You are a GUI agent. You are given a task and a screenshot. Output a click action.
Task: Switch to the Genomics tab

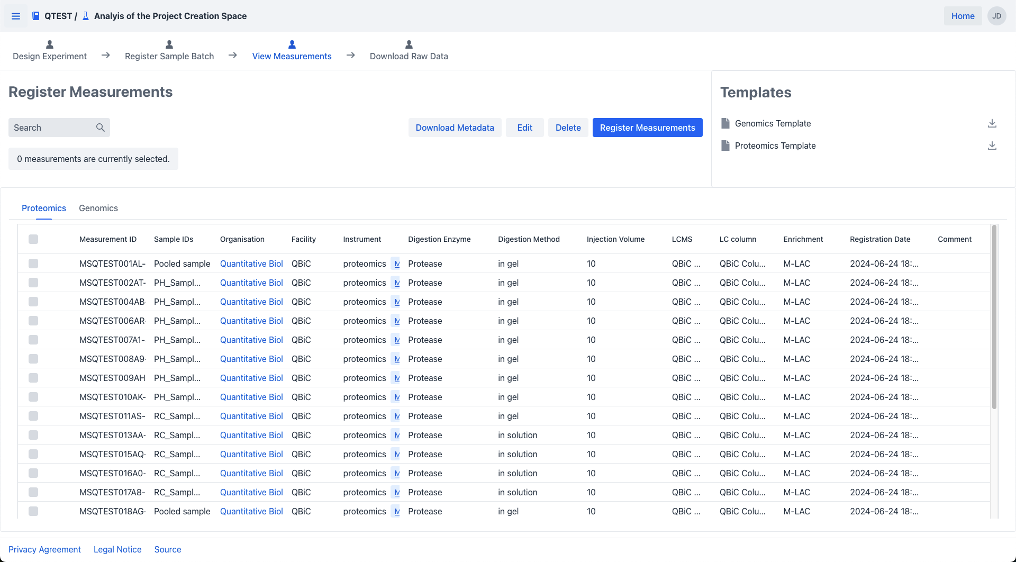tap(98, 208)
